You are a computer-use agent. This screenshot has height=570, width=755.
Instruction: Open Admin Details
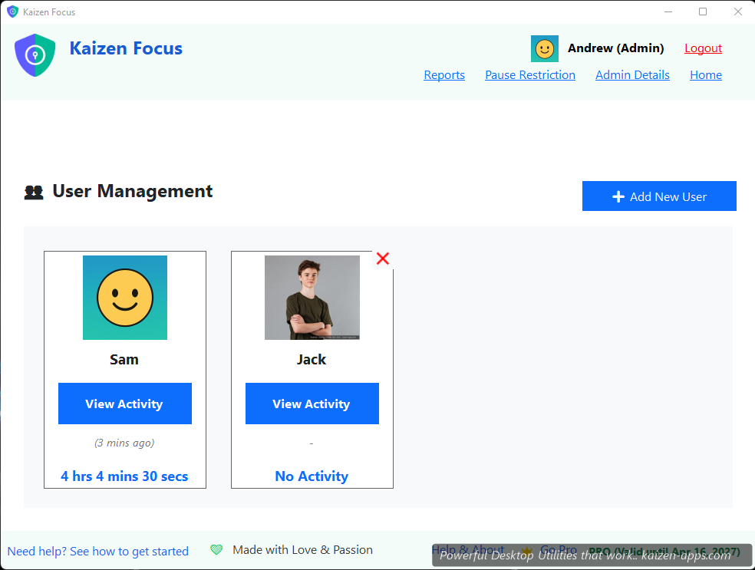pyautogui.click(x=632, y=74)
